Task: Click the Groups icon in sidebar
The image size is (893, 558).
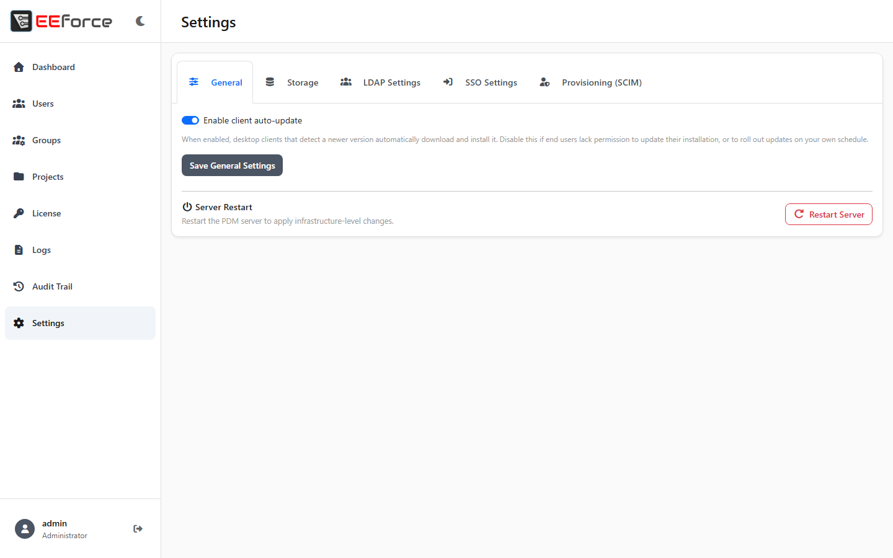Action: pyautogui.click(x=19, y=140)
